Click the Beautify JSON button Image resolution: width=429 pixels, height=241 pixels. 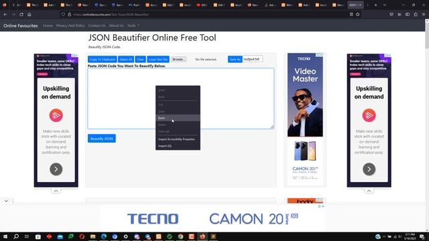point(102,139)
